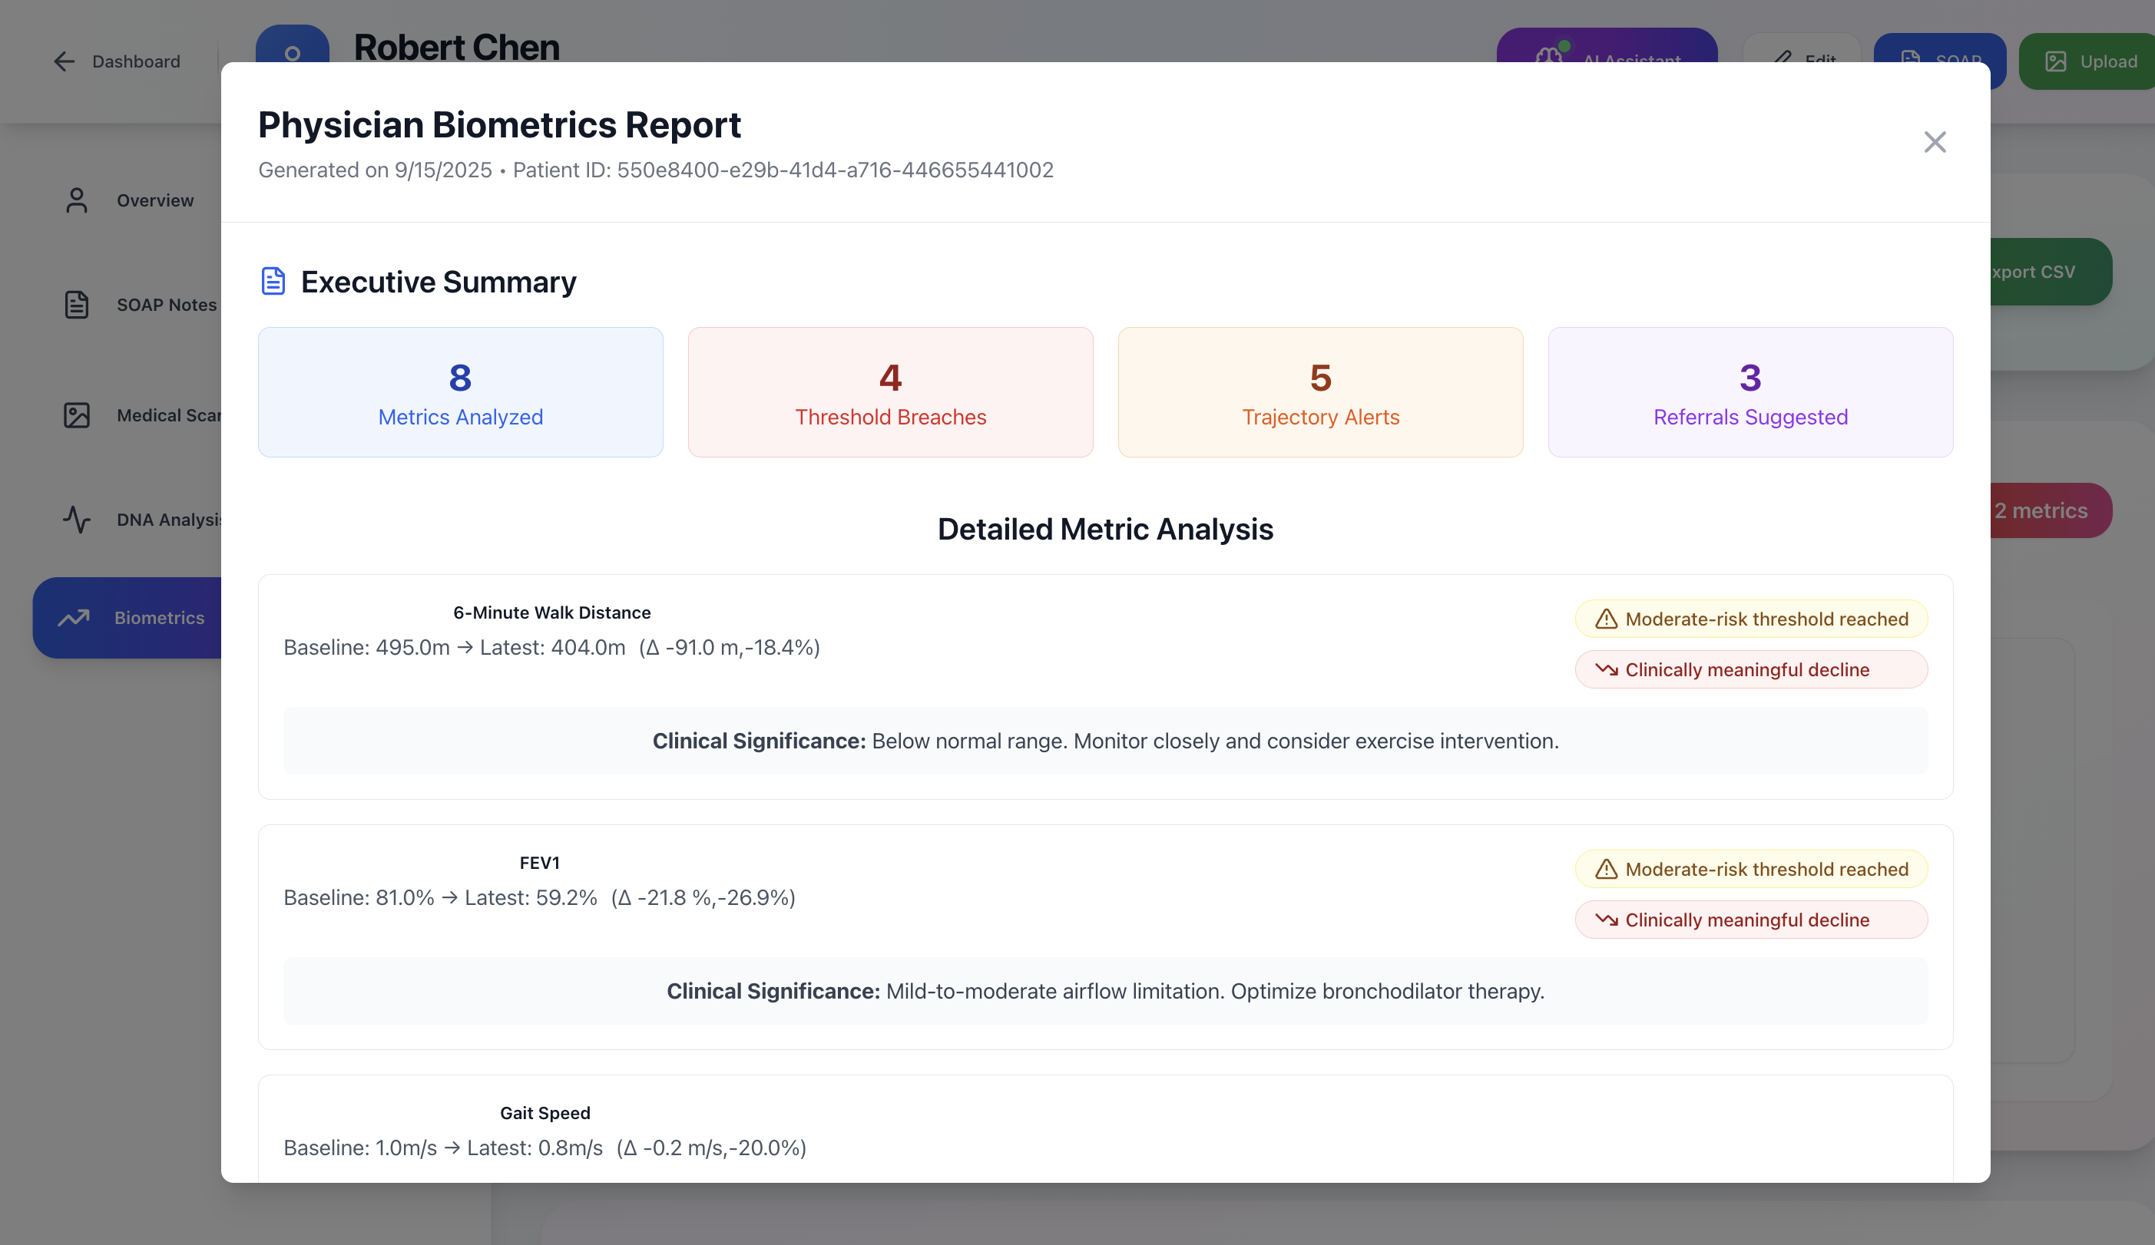Click the Trajectory Alerts summary card
Image resolution: width=2155 pixels, height=1245 pixels.
[x=1320, y=392]
